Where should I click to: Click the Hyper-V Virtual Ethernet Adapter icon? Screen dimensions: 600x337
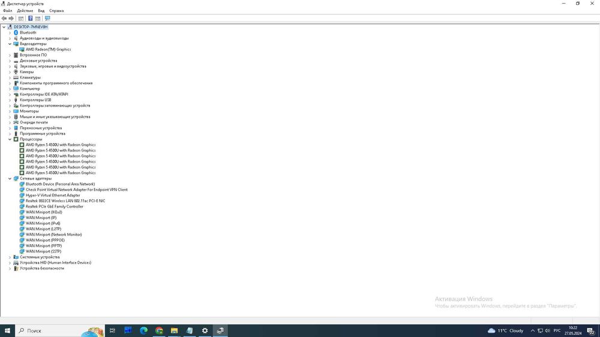[22, 195]
